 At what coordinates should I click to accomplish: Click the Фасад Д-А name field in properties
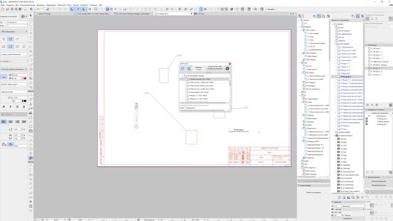pyautogui.click(x=352, y=206)
